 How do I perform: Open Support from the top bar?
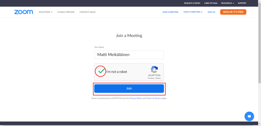pyautogui.click(x=242, y=3)
